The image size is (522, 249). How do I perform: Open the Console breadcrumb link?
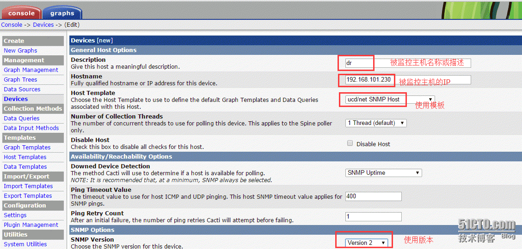[12, 25]
